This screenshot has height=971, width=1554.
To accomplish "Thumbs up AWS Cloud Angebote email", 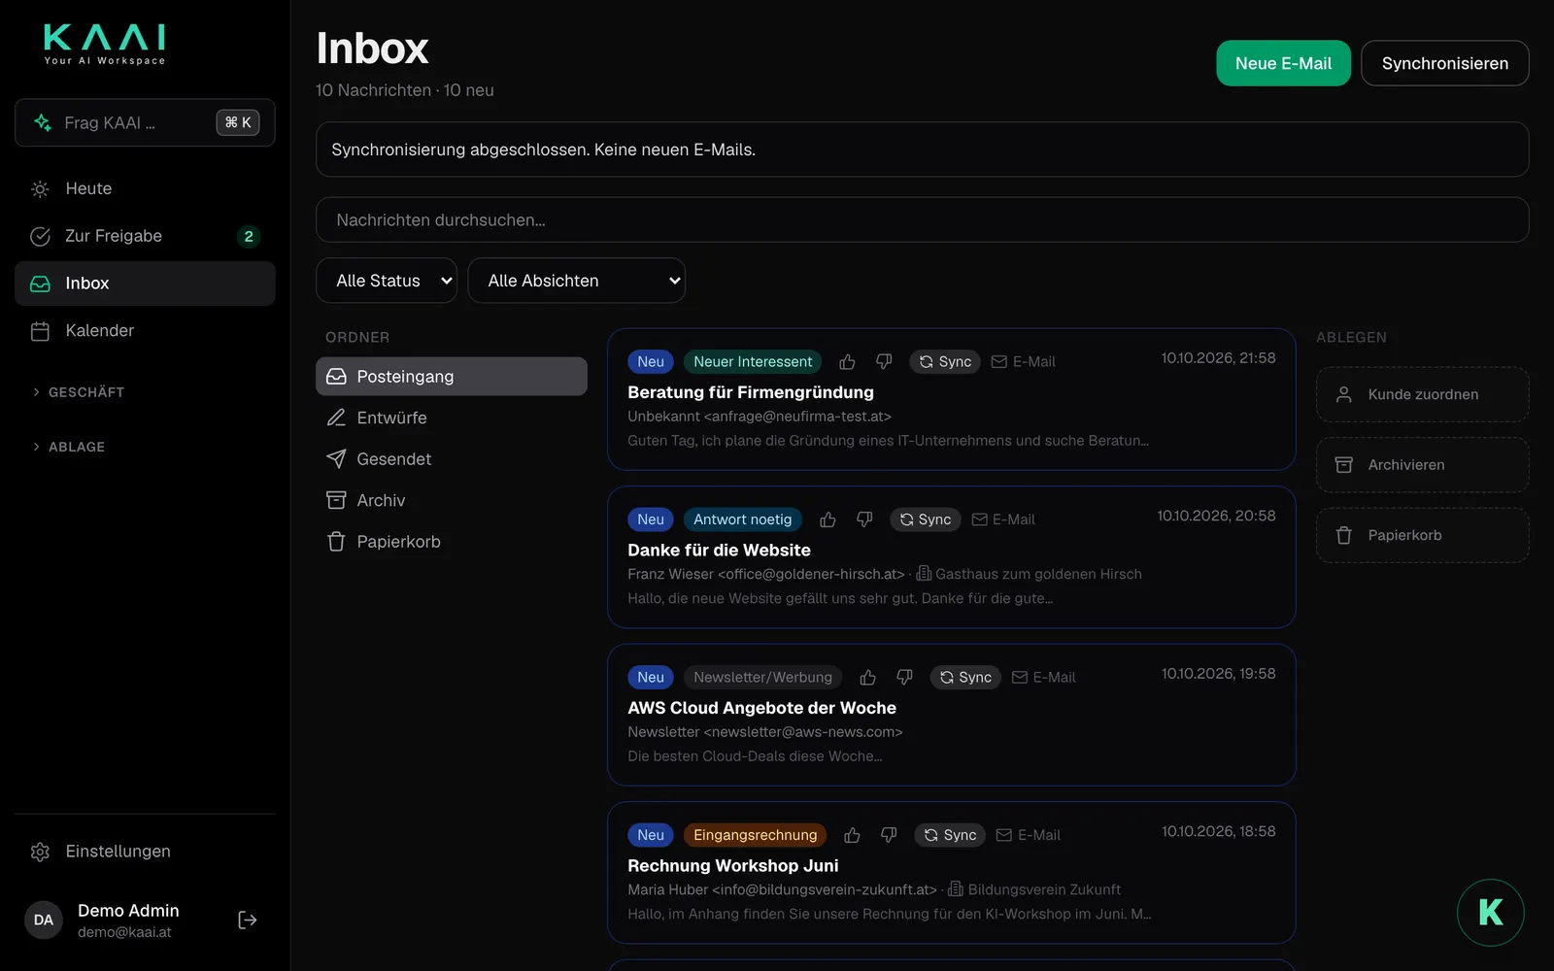I will pyautogui.click(x=868, y=677).
